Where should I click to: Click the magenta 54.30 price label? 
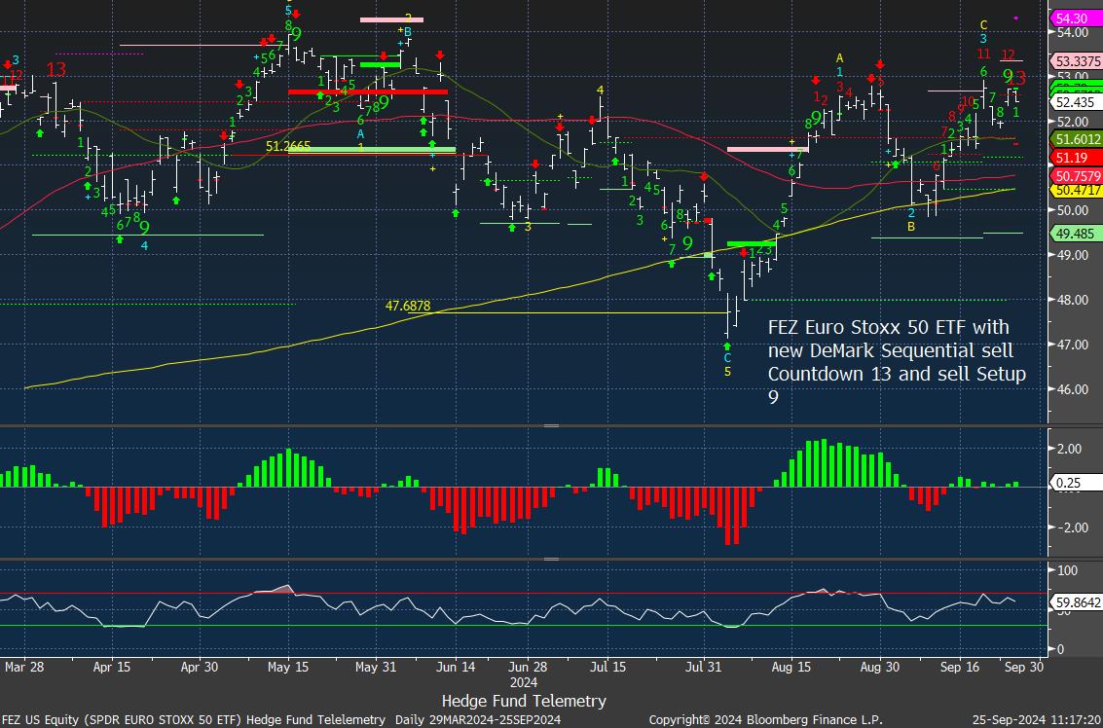pos(1072,18)
